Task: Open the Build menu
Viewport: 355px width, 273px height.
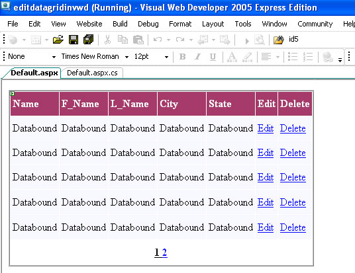Action: [x=120, y=24]
